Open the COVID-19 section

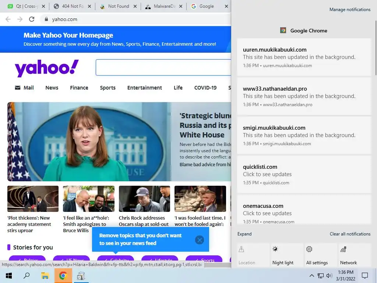205,88
